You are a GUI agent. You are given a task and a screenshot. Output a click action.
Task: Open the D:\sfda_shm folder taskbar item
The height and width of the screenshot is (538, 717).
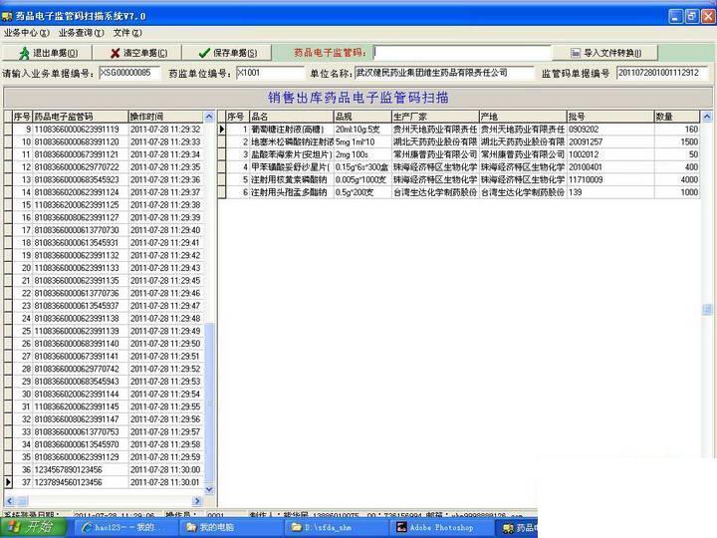coord(337,527)
